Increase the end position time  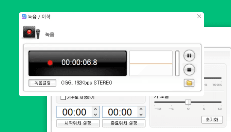pos(141,109)
